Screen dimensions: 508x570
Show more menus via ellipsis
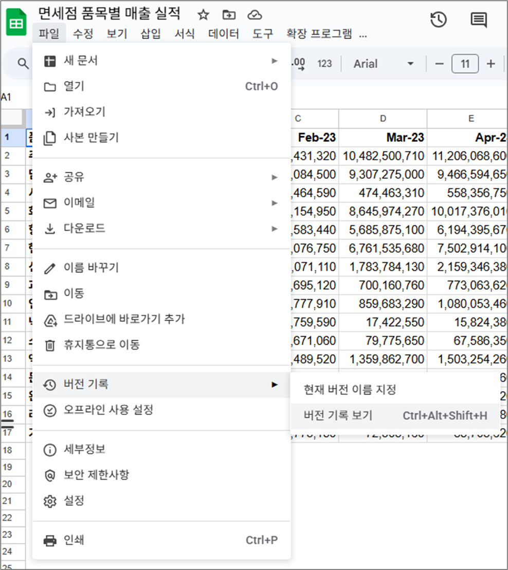pos(363,35)
